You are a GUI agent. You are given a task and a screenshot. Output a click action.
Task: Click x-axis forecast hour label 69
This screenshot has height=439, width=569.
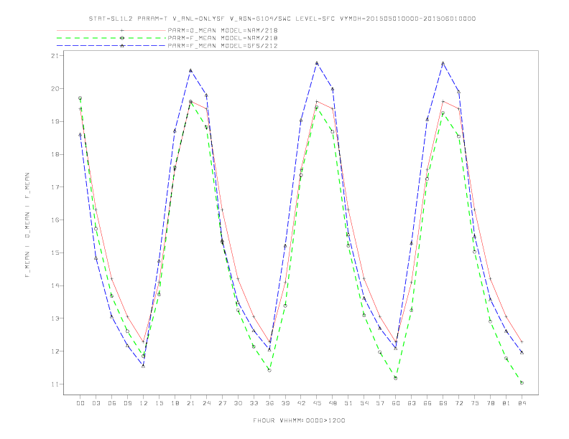(x=443, y=403)
